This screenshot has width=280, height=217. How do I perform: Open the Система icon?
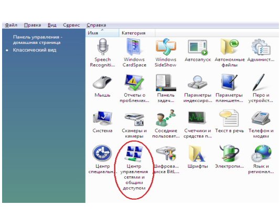102,118
